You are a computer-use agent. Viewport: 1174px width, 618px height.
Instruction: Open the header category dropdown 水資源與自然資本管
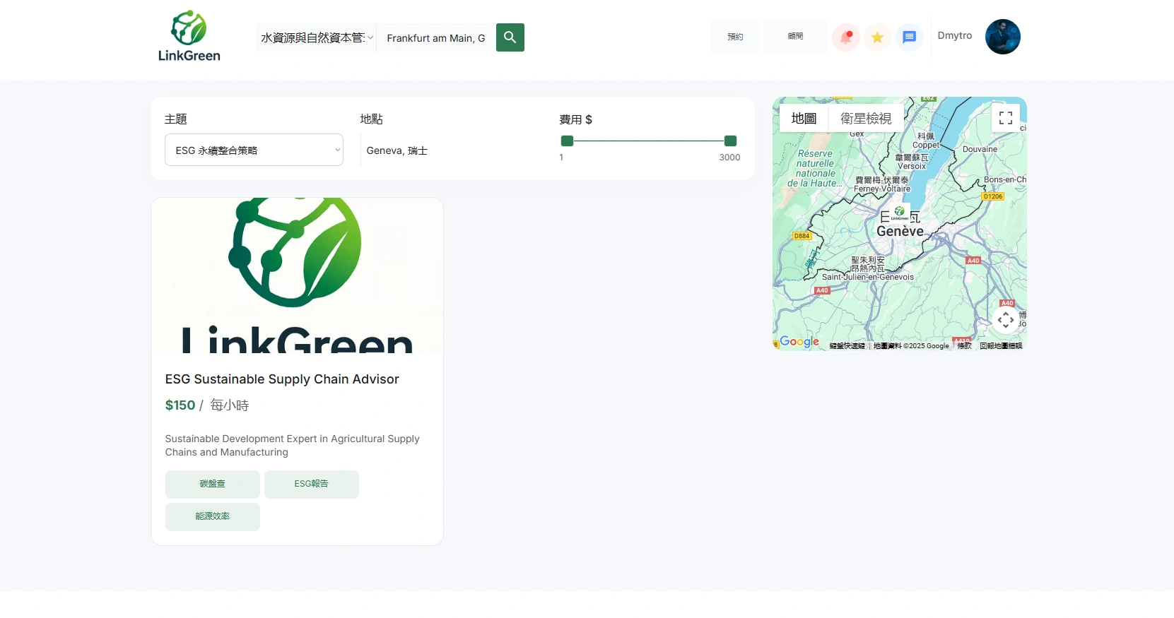pos(316,37)
